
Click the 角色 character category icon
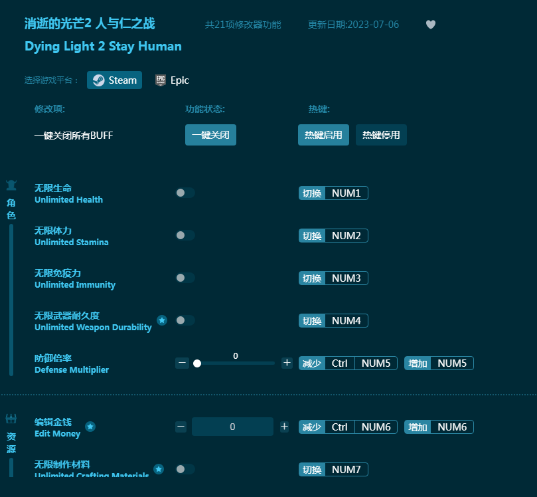11,185
